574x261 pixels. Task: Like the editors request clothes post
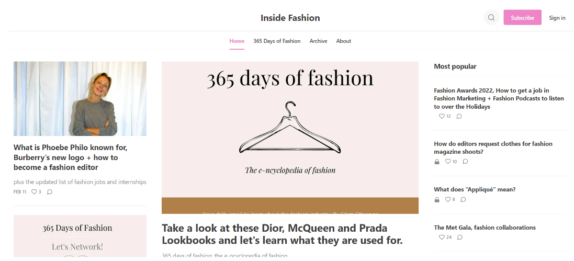click(x=448, y=162)
